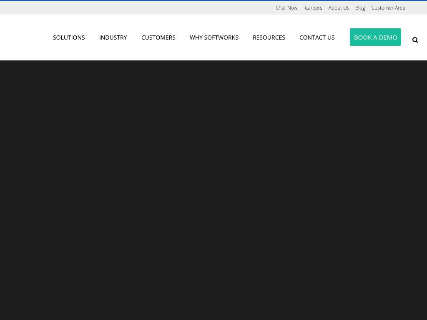This screenshot has height=320, width=427.
Task: Visit the About Us link
Action: 339,8
